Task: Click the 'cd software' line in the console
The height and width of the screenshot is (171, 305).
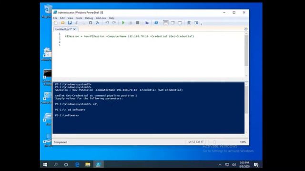Action: [76, 110]
